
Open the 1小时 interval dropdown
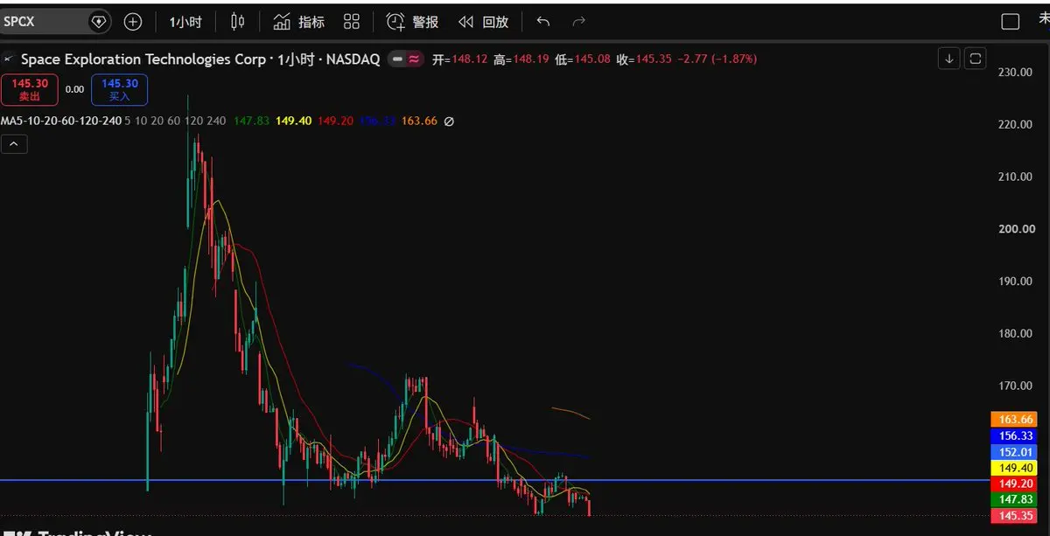point(185,22)
